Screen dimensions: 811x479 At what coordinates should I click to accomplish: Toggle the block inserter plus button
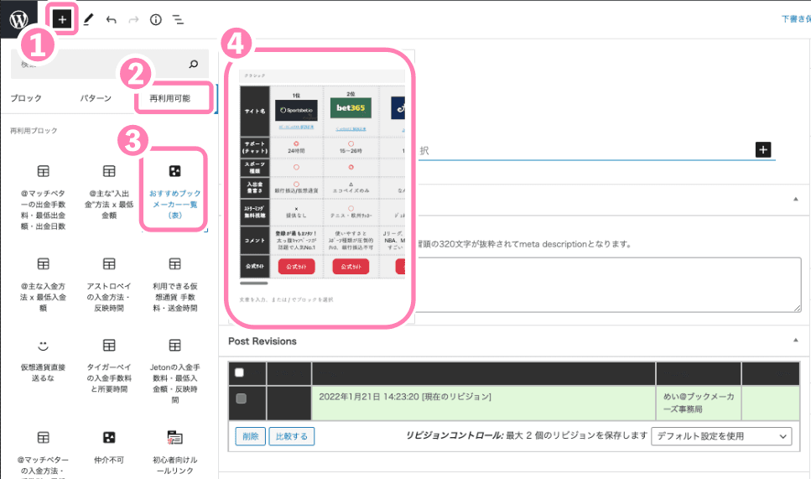(x=62, y=19)
